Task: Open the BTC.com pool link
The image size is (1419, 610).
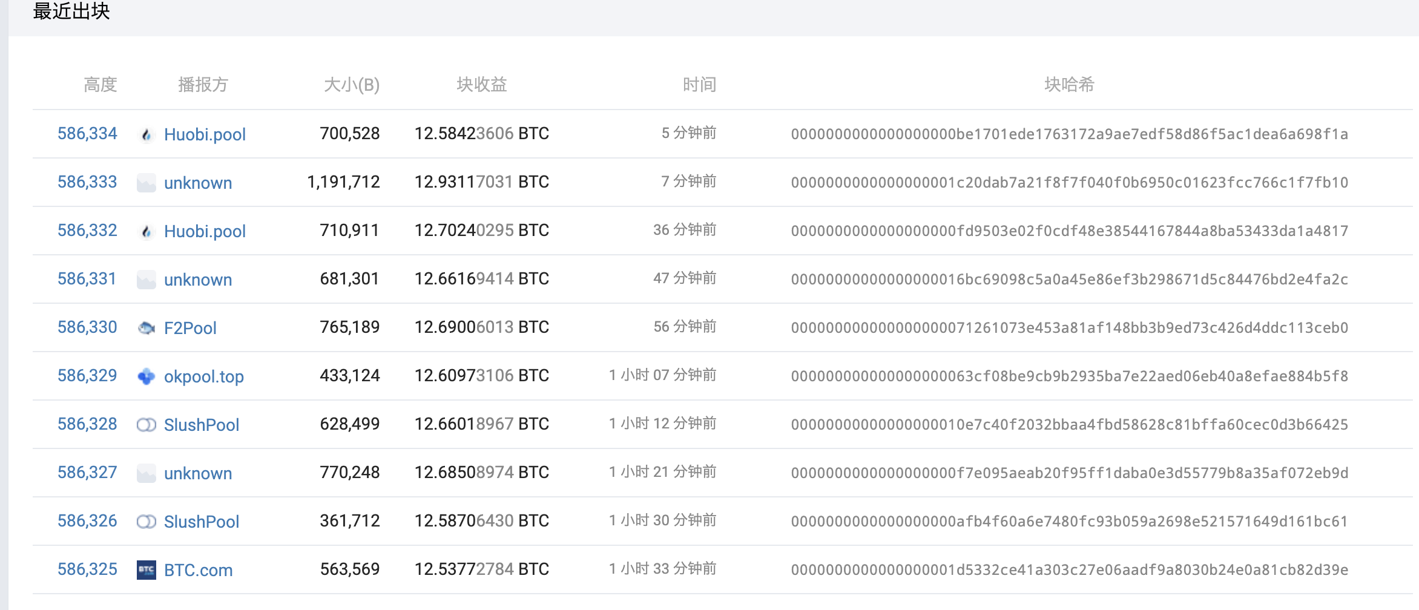Action: [199, 570]
